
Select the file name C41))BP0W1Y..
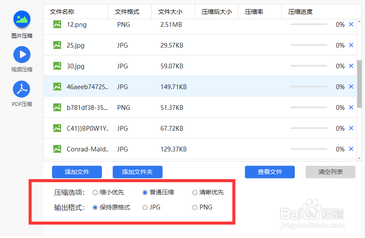pos(88,128)
